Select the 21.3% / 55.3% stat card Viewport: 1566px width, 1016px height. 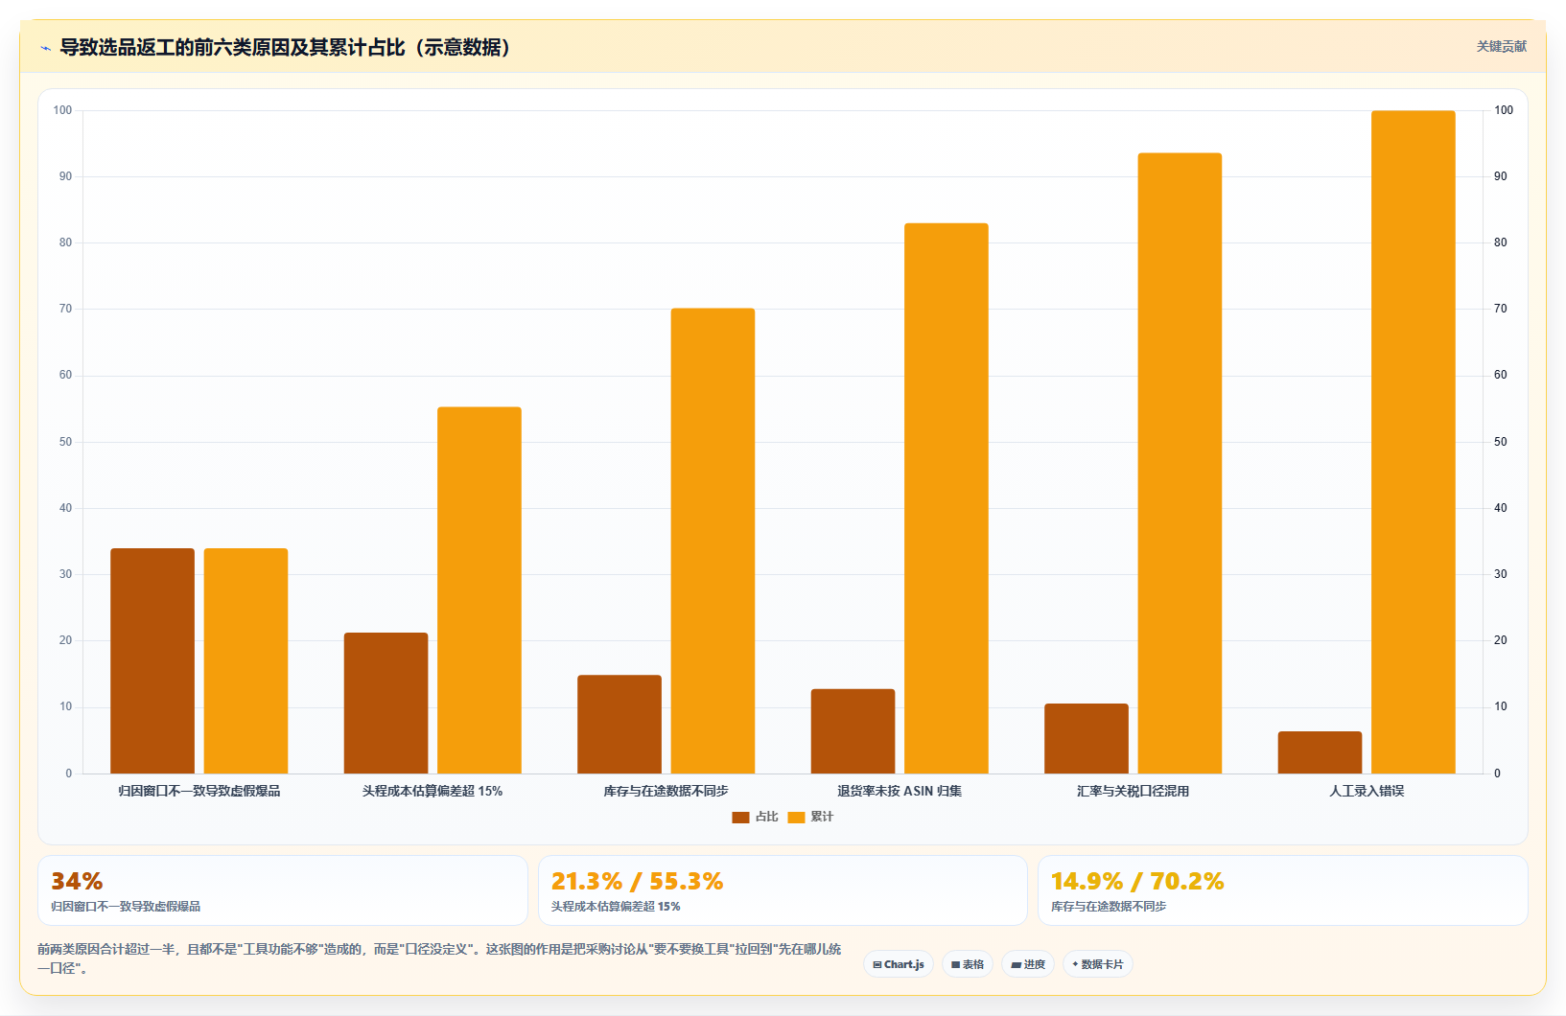pyautogui.click(x=783, y=890)
